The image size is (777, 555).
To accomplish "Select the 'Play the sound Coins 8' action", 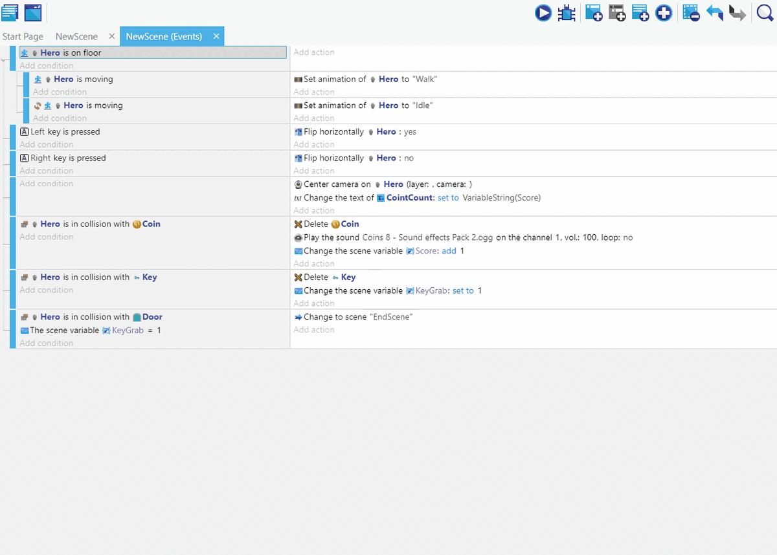I will tap(463, 238).
